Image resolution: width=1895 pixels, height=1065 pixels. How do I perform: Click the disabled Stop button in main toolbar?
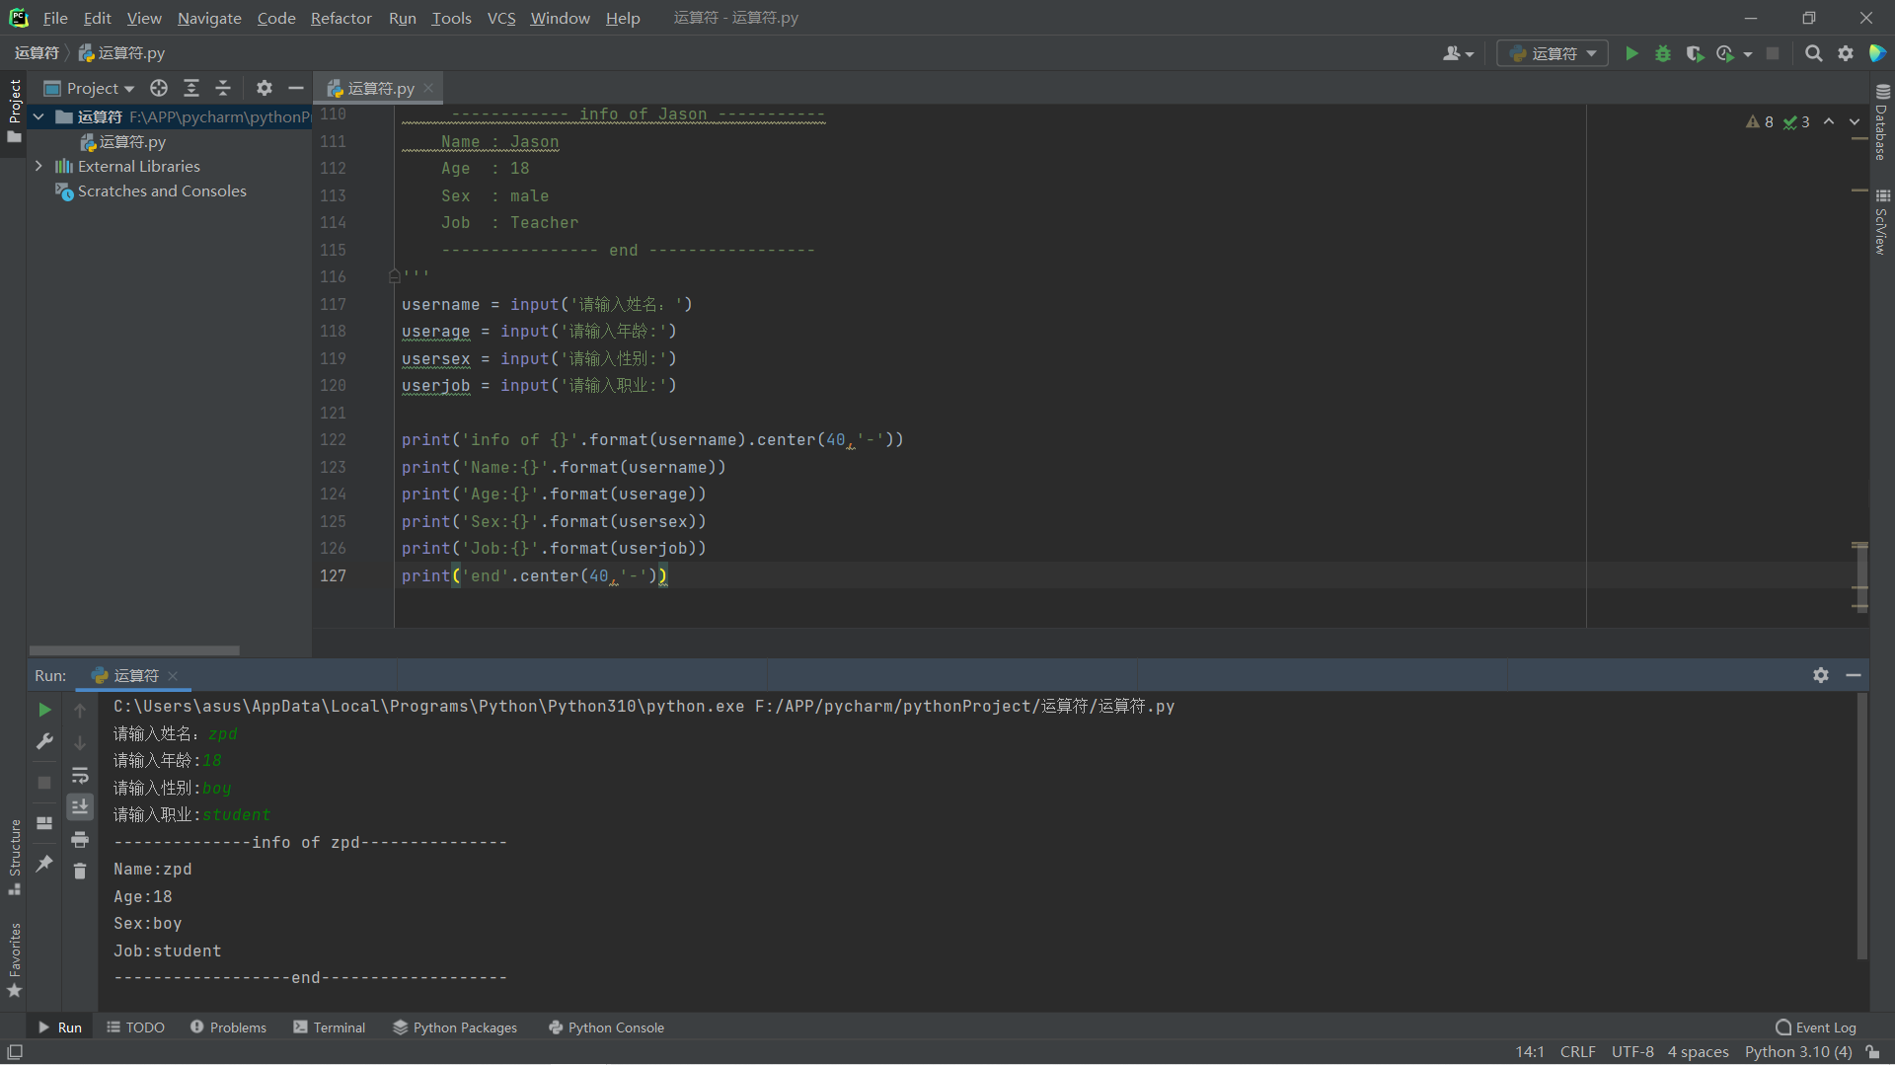(x=1773, y=53)
